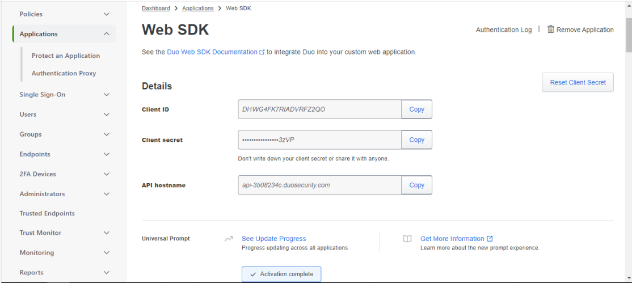This screenshot has height=283, width=632.
Task: Open Policies in the sidebar
Action: [x=31, y=14]
